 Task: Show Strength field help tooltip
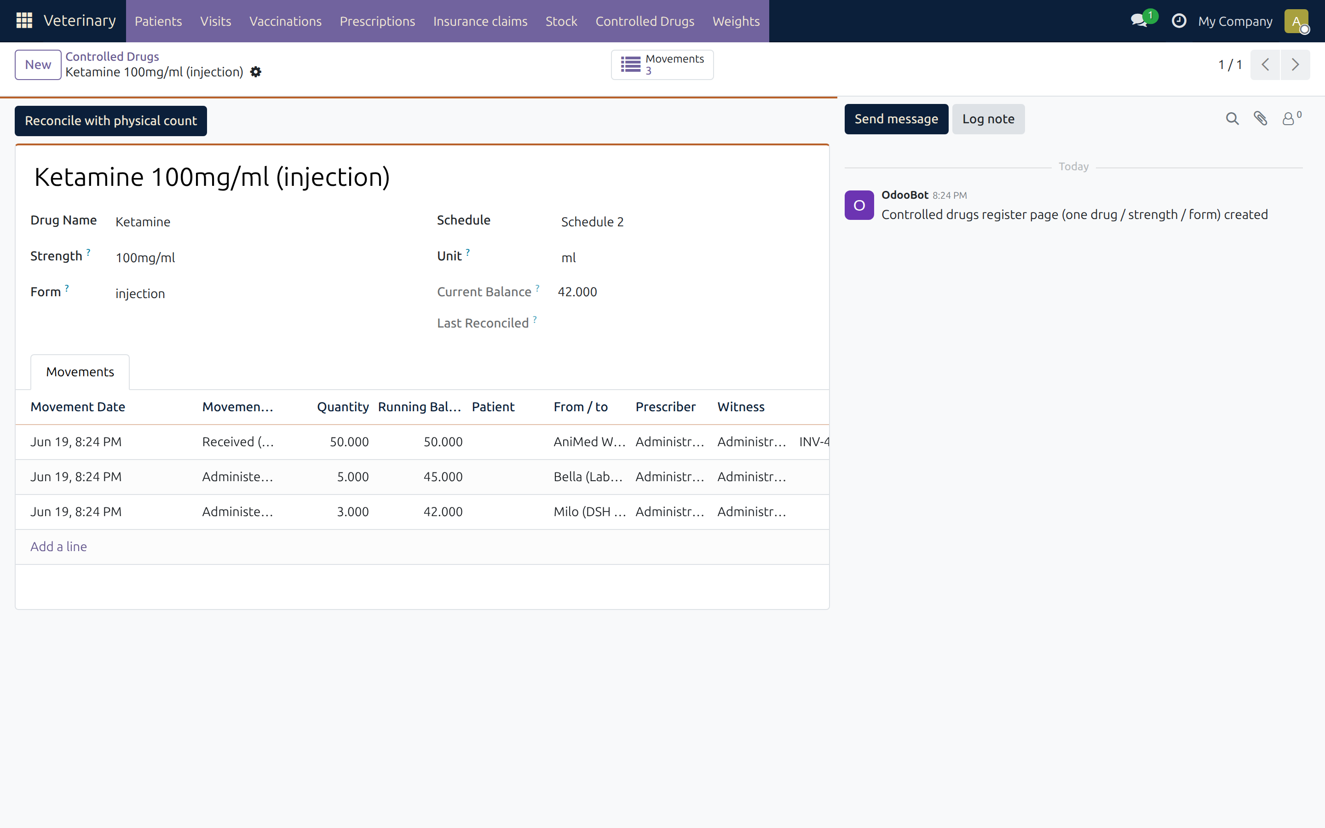click(x=88, y=253)
